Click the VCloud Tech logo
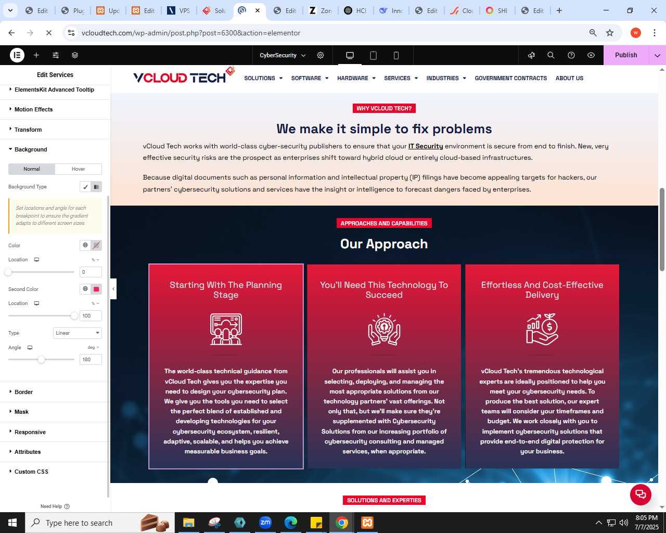Viewport: 666px width, 533px height. 184,76
